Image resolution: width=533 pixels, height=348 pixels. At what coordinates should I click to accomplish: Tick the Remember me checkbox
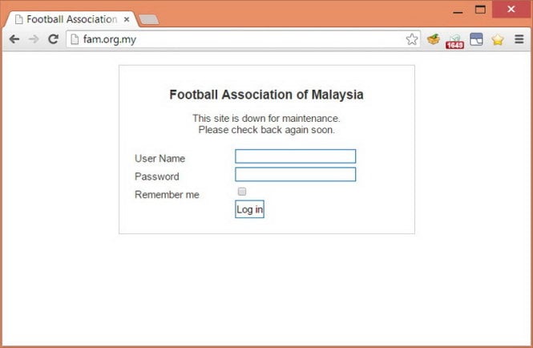[x=242, y=192]
